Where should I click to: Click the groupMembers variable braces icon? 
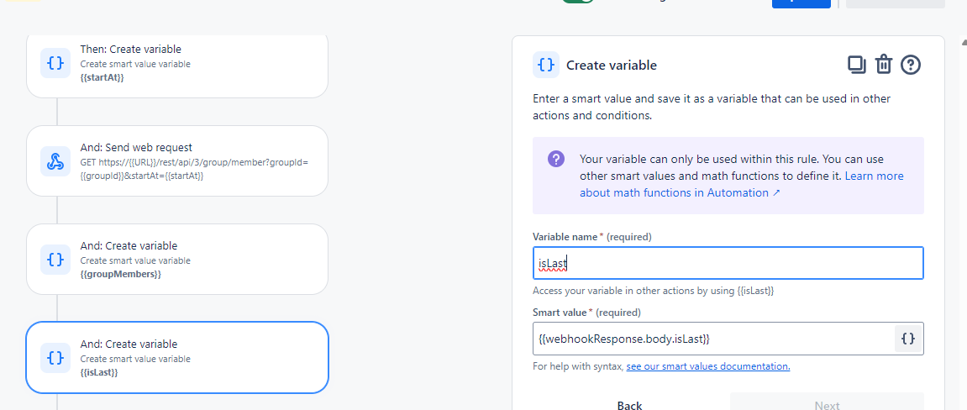55,259
